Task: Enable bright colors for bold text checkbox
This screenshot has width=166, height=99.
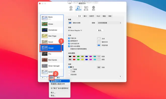Action: pos(69,49)
